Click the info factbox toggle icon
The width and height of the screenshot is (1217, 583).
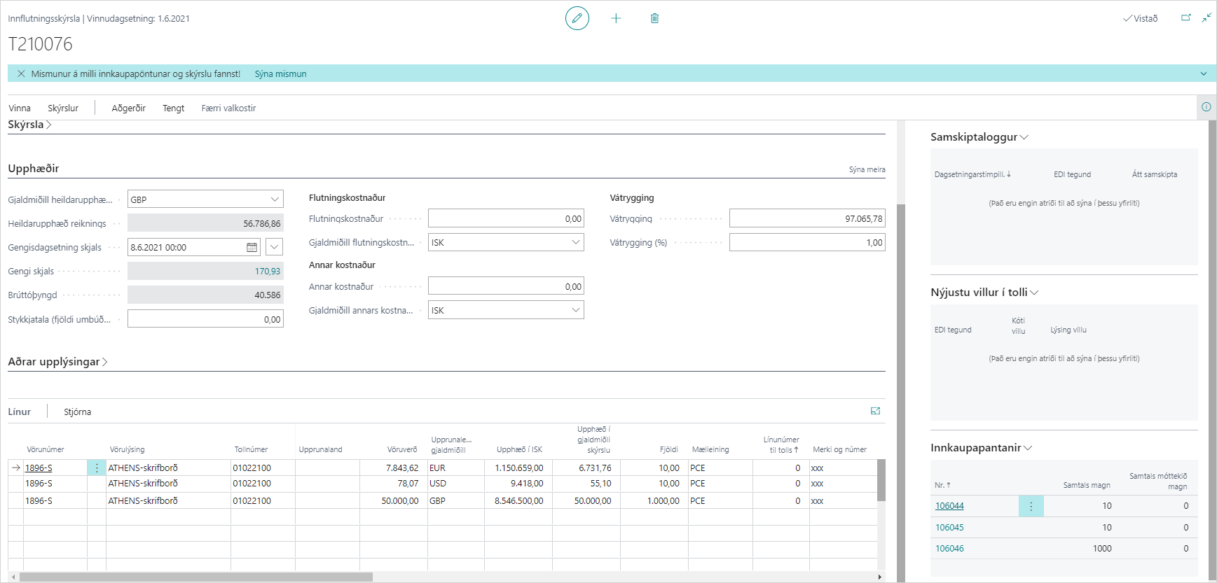(1206, 107)
